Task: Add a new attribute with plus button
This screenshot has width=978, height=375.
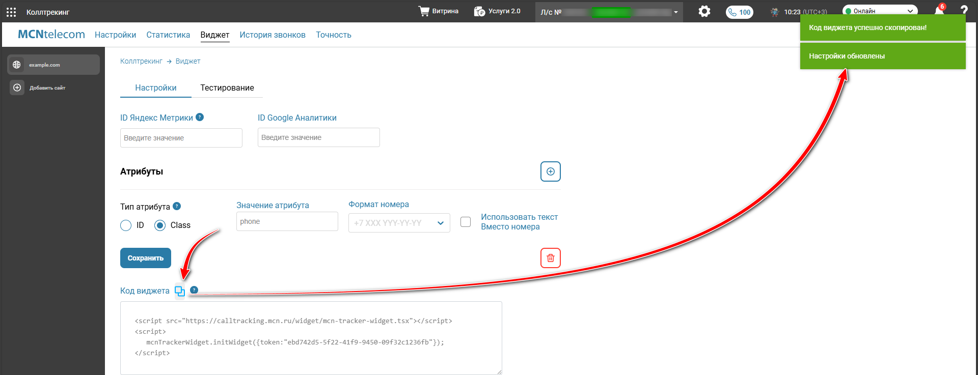Action: (x=550, y=171)
